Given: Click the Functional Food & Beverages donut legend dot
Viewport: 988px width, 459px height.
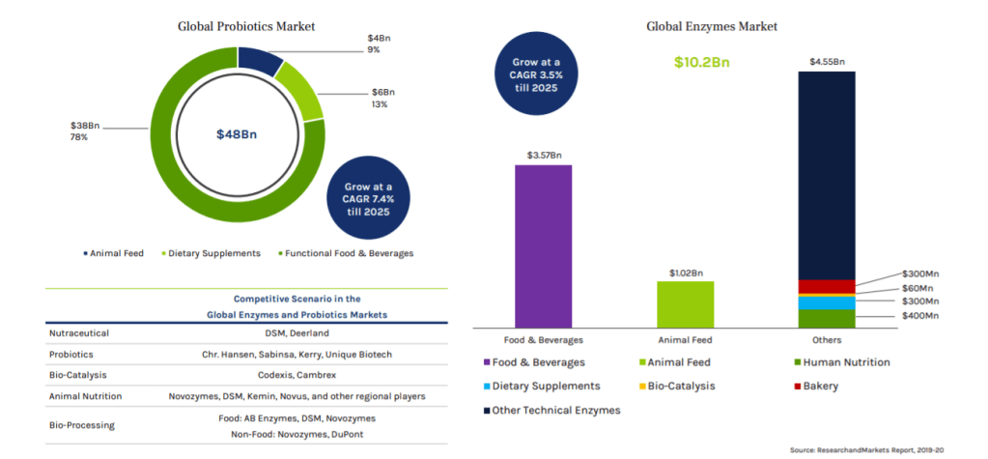Looking at the screenshot, I should (x=280, y=253).
